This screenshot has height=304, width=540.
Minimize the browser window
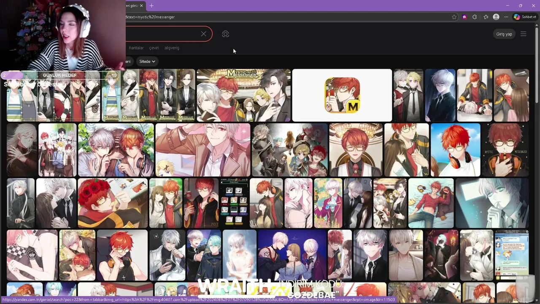508,5
